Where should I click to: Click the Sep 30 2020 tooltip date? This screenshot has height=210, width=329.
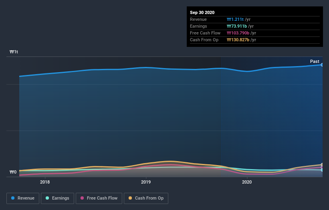coord(202,12)
